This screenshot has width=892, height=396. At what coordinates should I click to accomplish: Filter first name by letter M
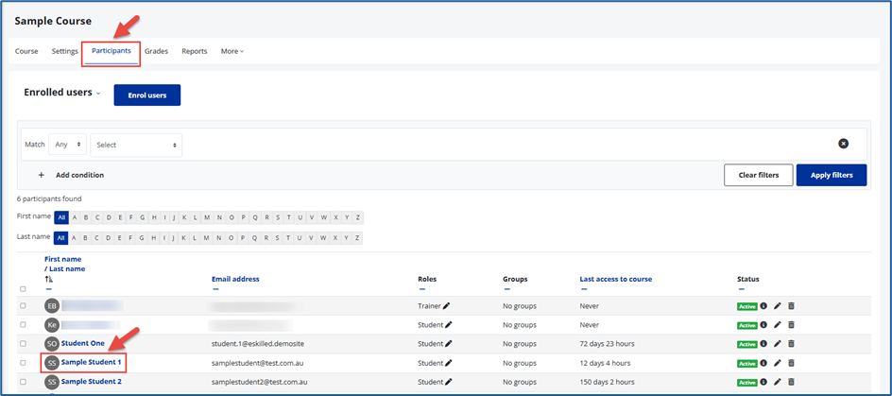[x=207, y=217]
